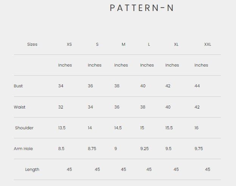This screenshot has width=236, height=186.
Task: Click the Inches unit under XS
Action: [x=65, y=65]
